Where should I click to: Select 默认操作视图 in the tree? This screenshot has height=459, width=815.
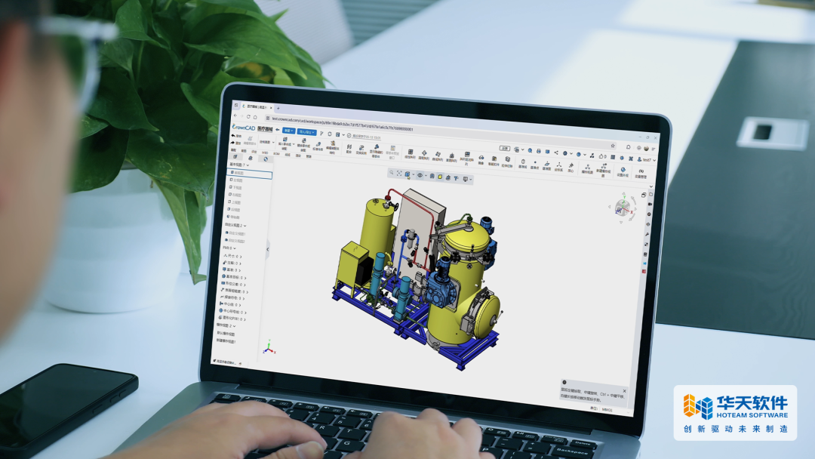click(226, 333)
